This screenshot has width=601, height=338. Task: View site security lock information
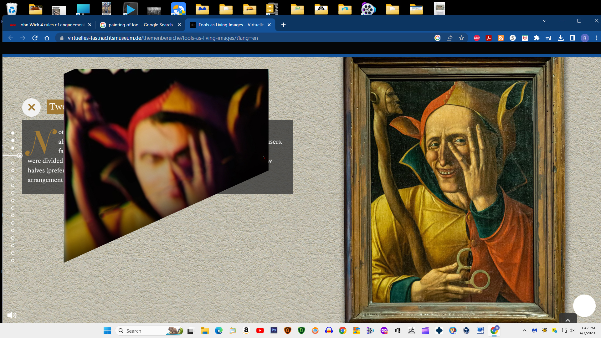click(x=62, y=38)
